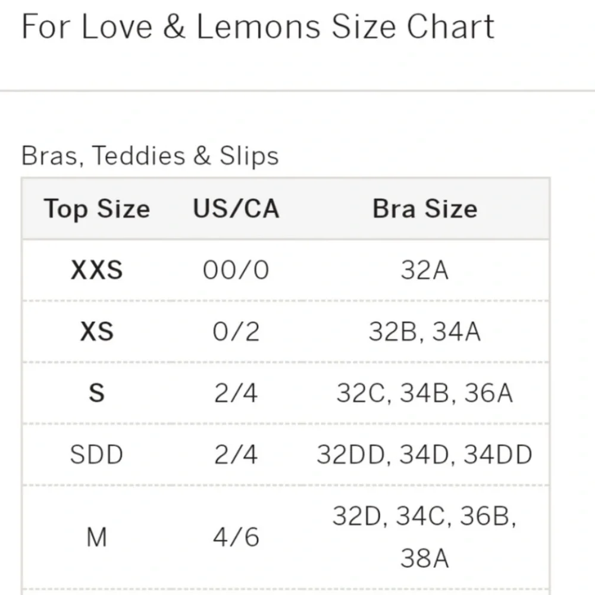Select the XS top size cell
The height and width of the screenshot is (595, 595).
pyautogui.click(x=97, y=331)
